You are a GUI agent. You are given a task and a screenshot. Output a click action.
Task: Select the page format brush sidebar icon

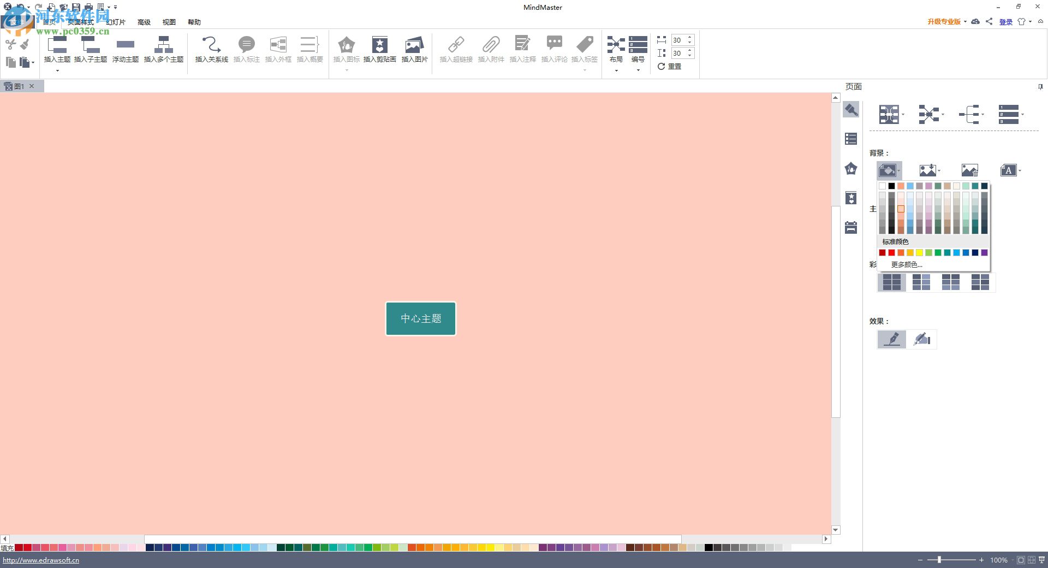851,110
